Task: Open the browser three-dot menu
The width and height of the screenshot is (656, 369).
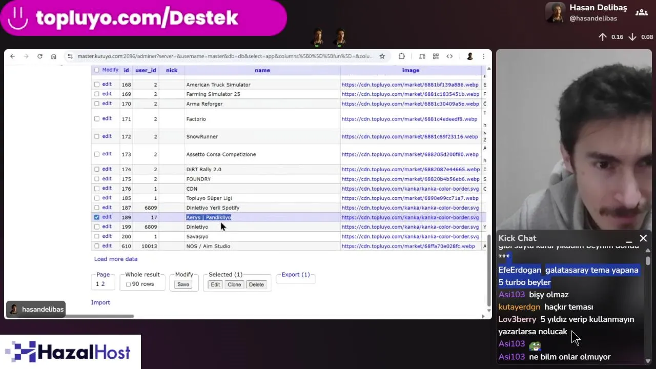Action: [483, 56]
